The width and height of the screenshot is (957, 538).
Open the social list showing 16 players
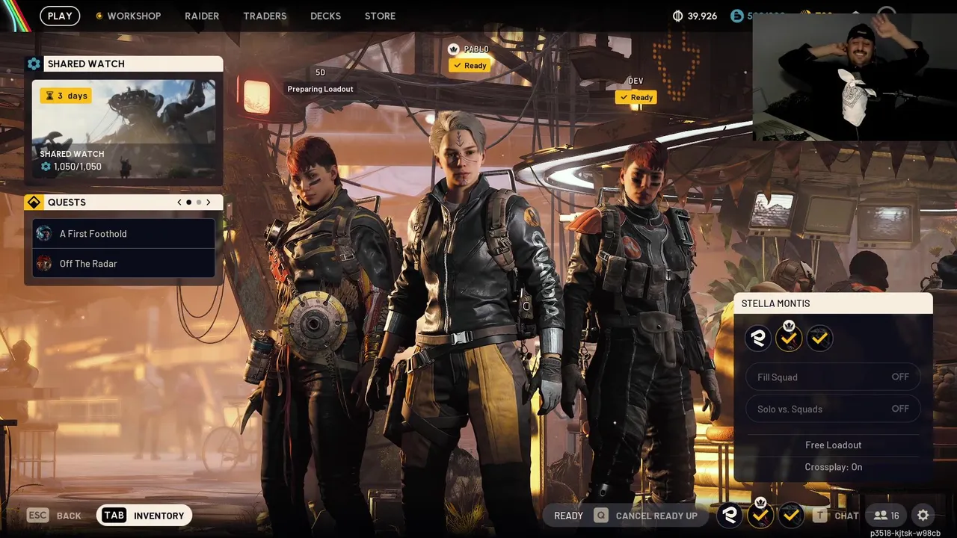[x=887, y=516]
